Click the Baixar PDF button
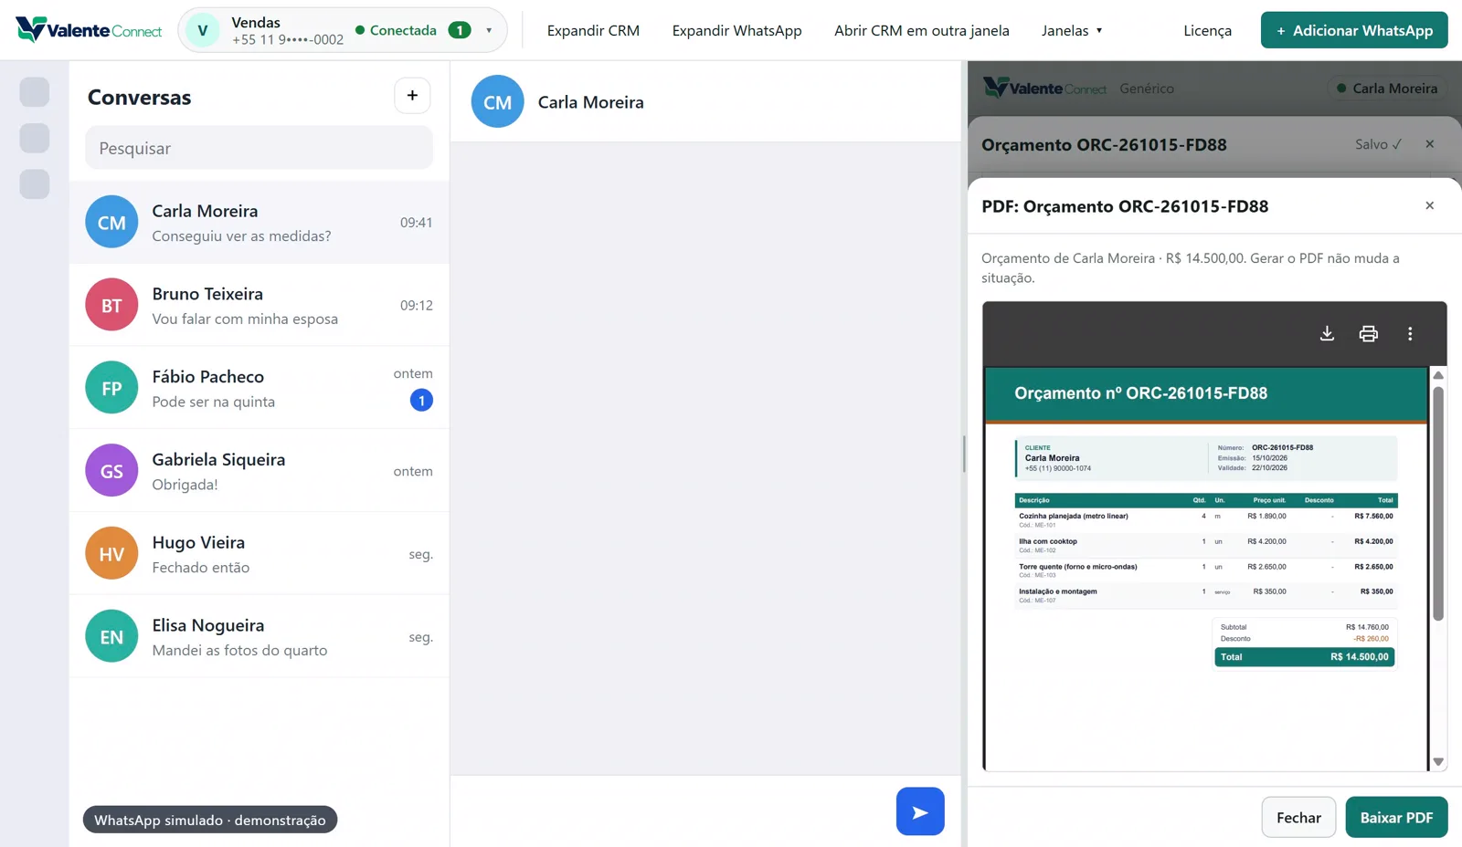This screenshot has width=1462, height=847. (x=1396, y=817)
